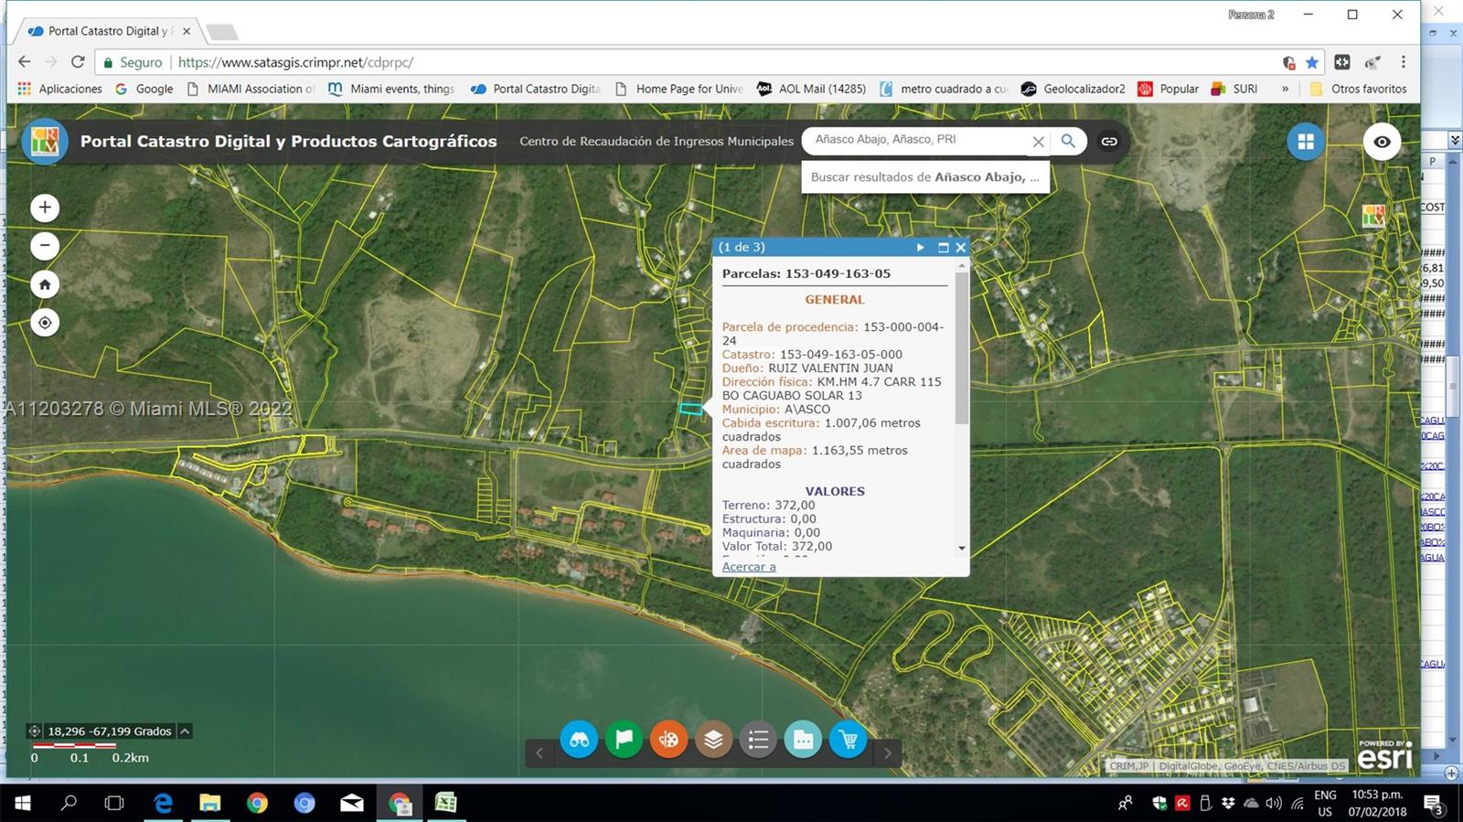Open the SURI bookmark

[x=1233, y=89]
